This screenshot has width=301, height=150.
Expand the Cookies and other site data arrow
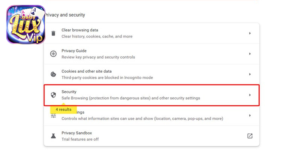click(x=250, y=74)
